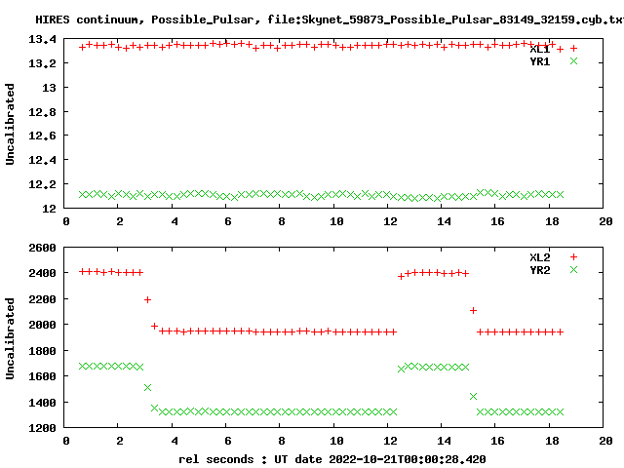Click the rel seconds UT date axis label
The image size is (624, 468).
[x=331, y=459]
